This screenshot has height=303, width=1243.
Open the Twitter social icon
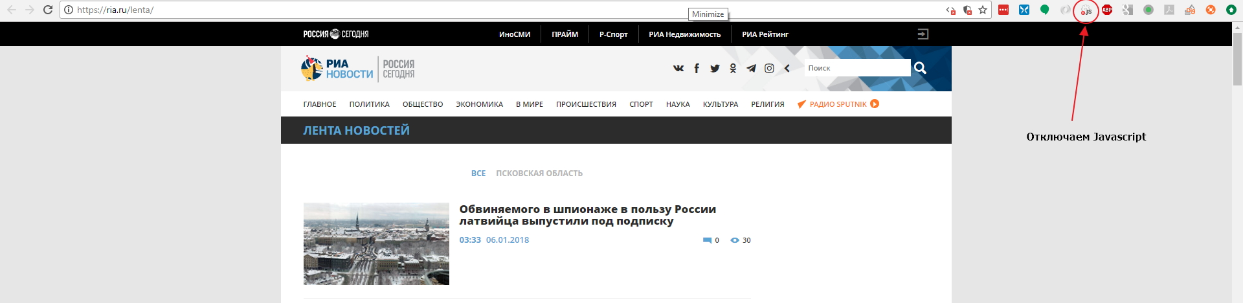715,68
